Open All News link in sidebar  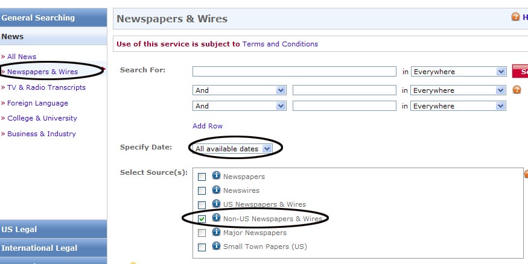pyautogui.click(x=22, y=57)
